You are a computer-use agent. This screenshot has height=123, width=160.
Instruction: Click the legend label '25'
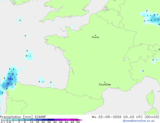click(x=49, y=122)
